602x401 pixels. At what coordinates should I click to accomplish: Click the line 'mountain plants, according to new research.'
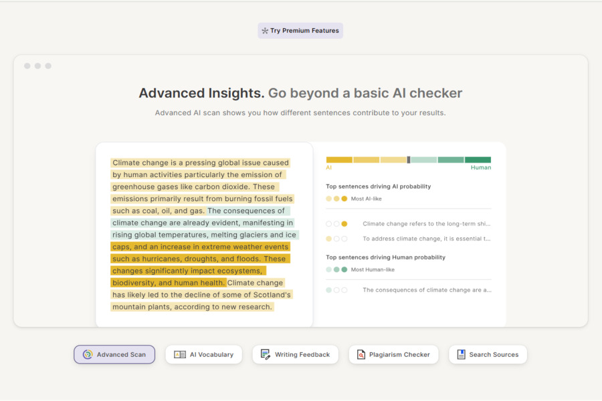point(192,307)
